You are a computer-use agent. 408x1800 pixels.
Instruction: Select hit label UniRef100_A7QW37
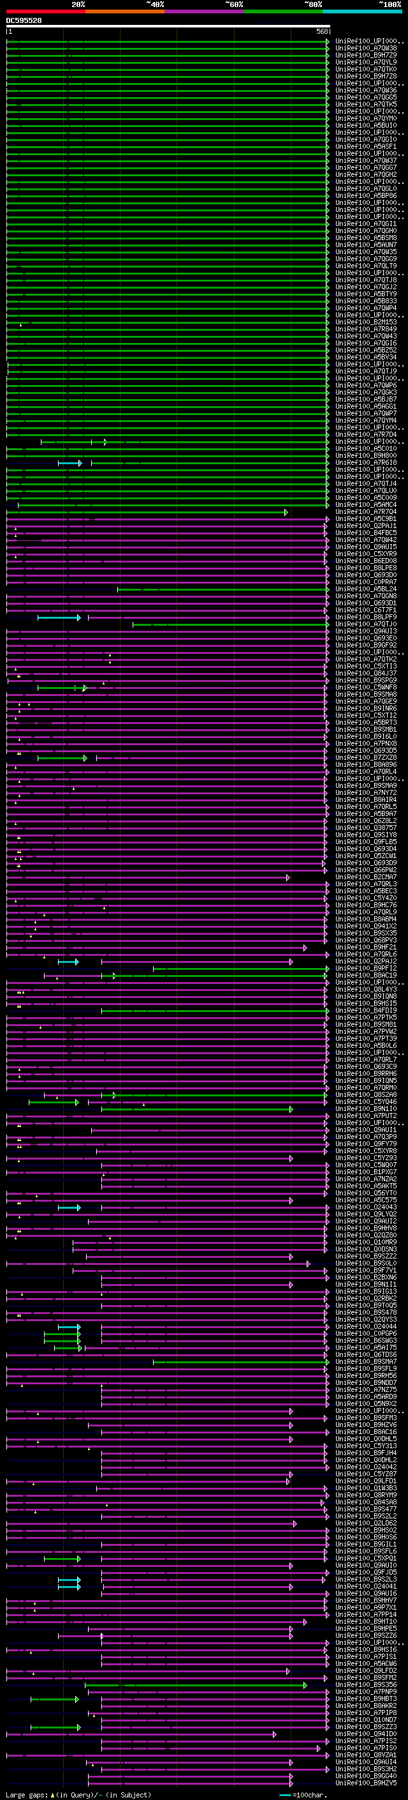(366, 161)
